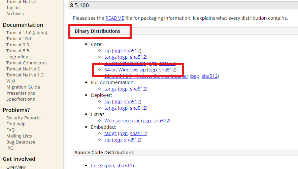Open pgp for Embedded zip
Screen dimensions: 298x169
click(x=118, y=140)
